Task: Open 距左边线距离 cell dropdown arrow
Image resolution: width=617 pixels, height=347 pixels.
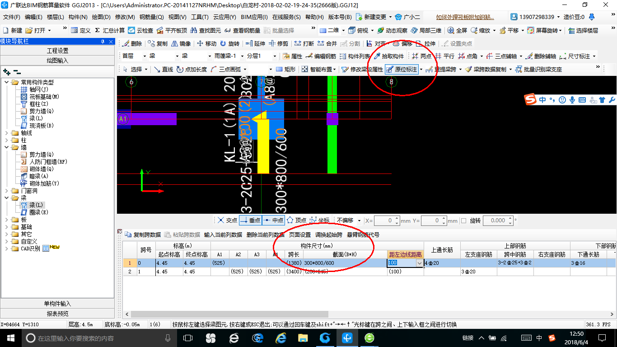Action: pyautogui.click(x=420, y=263)
